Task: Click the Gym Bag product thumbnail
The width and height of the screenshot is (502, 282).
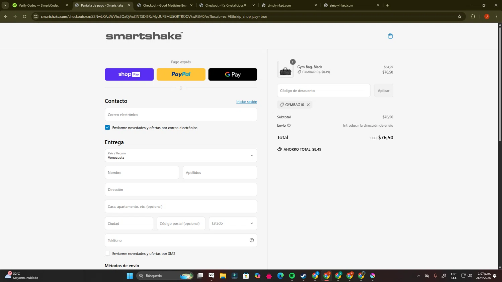Action: coord(285,69)
